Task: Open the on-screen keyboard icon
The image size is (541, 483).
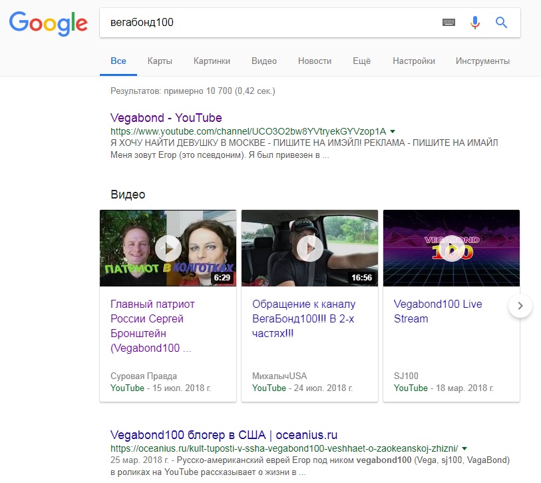Action: (449, 23)
